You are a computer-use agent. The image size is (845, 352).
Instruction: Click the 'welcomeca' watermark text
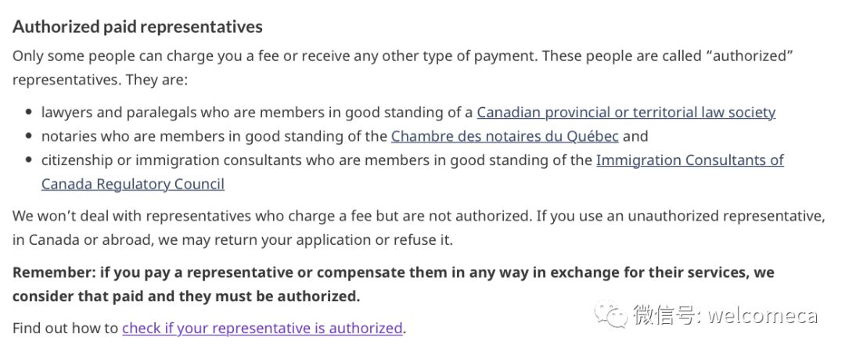click(x=763, y=315)
